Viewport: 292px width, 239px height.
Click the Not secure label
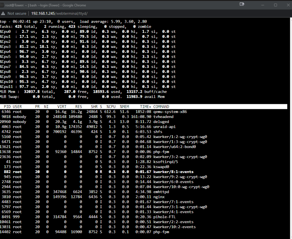pyautogui.click(x=17, y=13)
